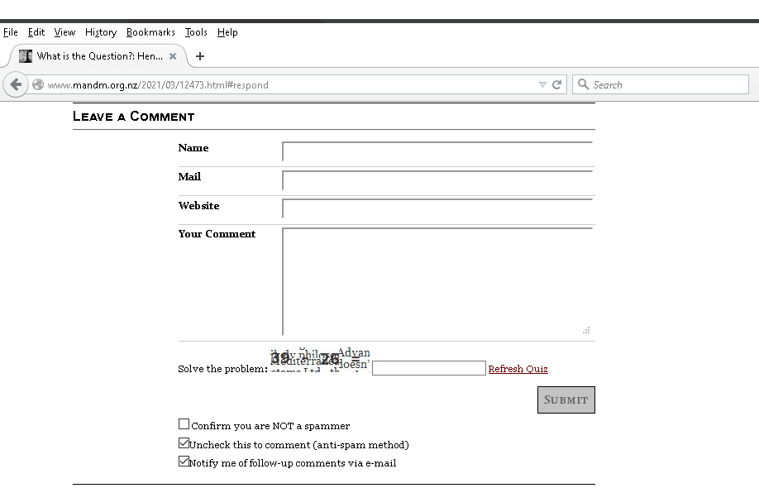Click the 'Website' field label

click(198, 206)
